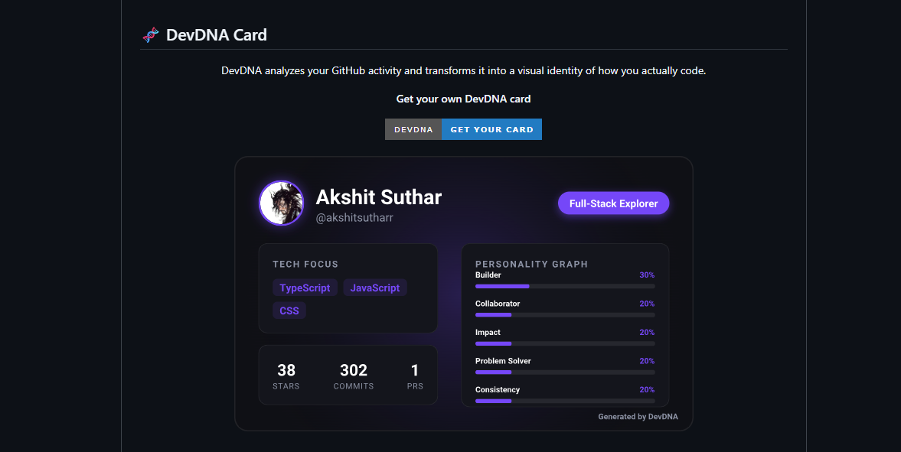
Task: Expand the PERSONALITY GRAPH panel
Action: pyautogui.click(x=531, y=264)
